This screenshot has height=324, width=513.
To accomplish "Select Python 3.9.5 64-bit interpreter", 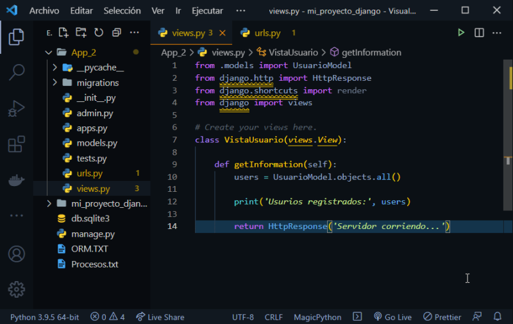I will (x=44, y=317).
